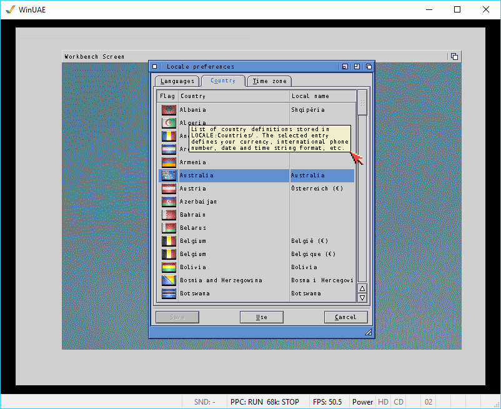501x409 pixels.
Task: Click the Bosnia and Herzegowina flag icon
Action: coord(169,280)
